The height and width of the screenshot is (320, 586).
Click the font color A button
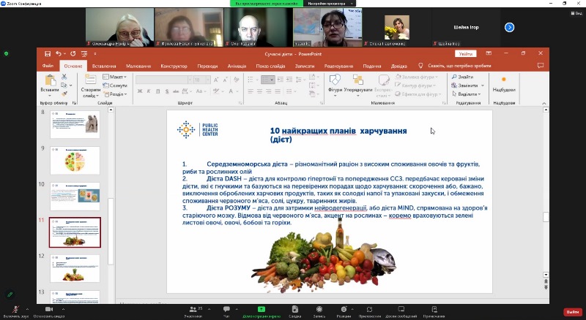pyautogui.click(x=231, y=91)
